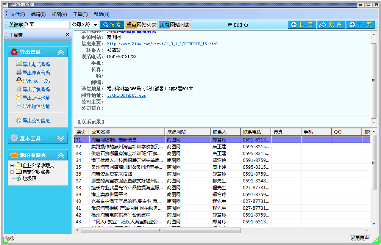
Task: Click the 跳转 jump button
Action: pyautogui.click(x=331, y=25)
